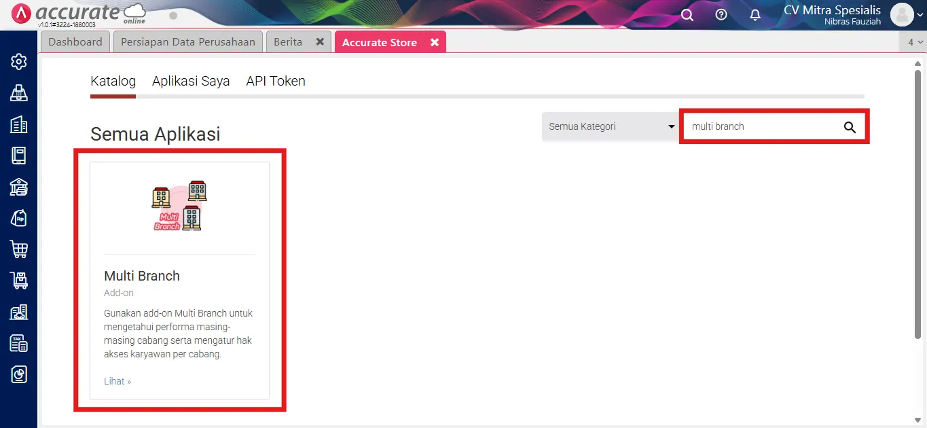Click the notification bell icon
This screenshot has width=927, height=428.
click(x=755, y=15)
